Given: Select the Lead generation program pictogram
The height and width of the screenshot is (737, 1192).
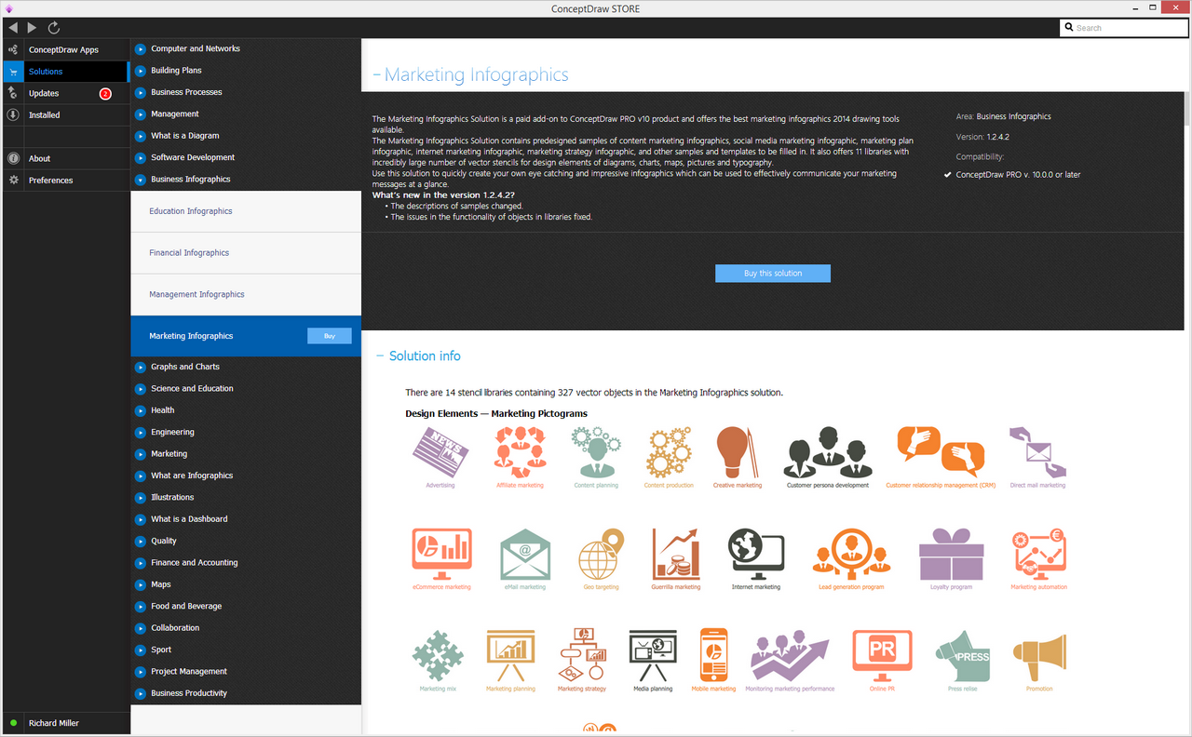Looking at the screenshot, I should (851, 554).
